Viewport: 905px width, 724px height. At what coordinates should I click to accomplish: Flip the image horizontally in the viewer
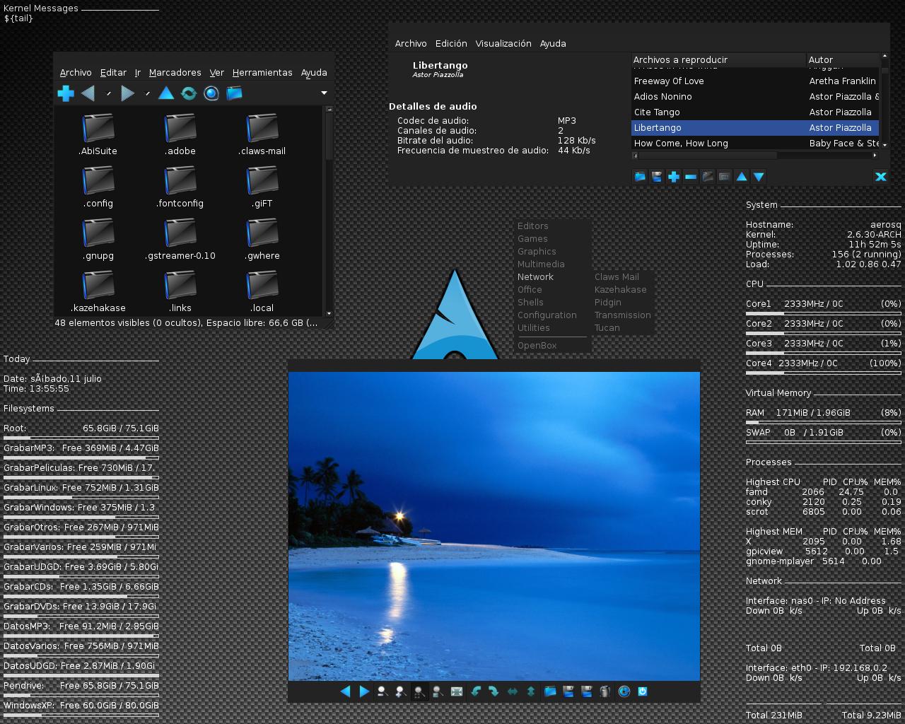[512, 691]
